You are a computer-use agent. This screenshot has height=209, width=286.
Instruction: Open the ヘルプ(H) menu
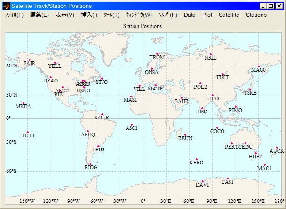168,15
